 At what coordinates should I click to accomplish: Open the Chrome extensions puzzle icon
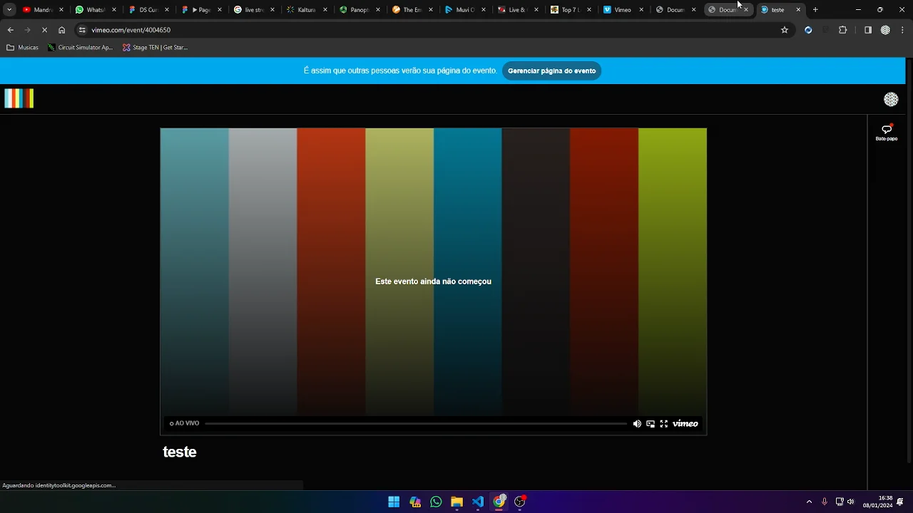tap(842, 30)
